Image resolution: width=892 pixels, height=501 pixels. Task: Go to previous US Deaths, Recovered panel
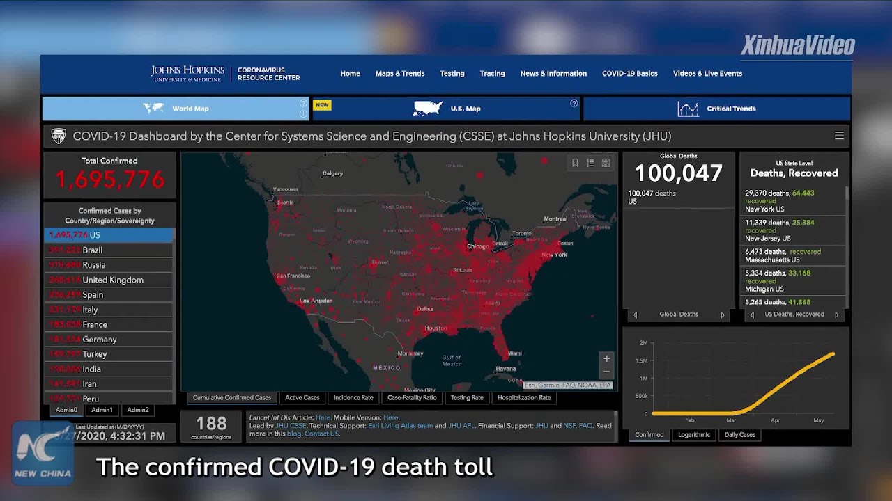pos(751,315)
